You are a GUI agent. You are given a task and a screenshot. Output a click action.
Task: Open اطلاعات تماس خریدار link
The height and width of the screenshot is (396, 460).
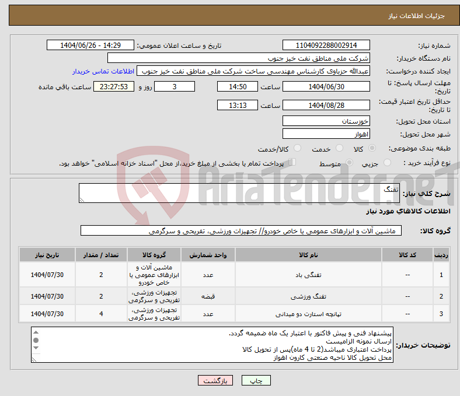point(103,71)
